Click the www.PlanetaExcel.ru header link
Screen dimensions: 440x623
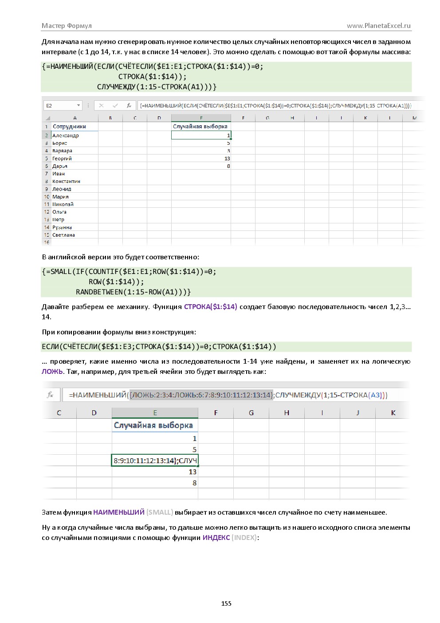tap(379, 26)
